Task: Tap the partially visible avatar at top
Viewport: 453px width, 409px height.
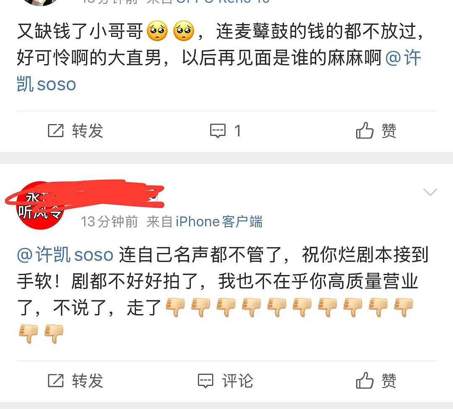Action: 40,3
